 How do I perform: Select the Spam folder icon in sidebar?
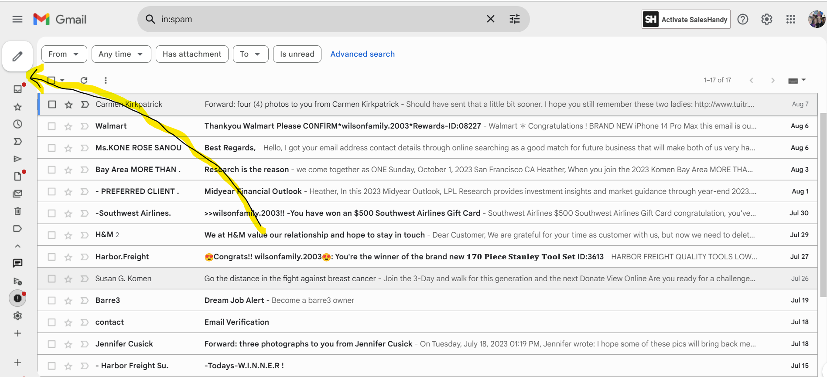pyautogui.click(x=17, y=299)
